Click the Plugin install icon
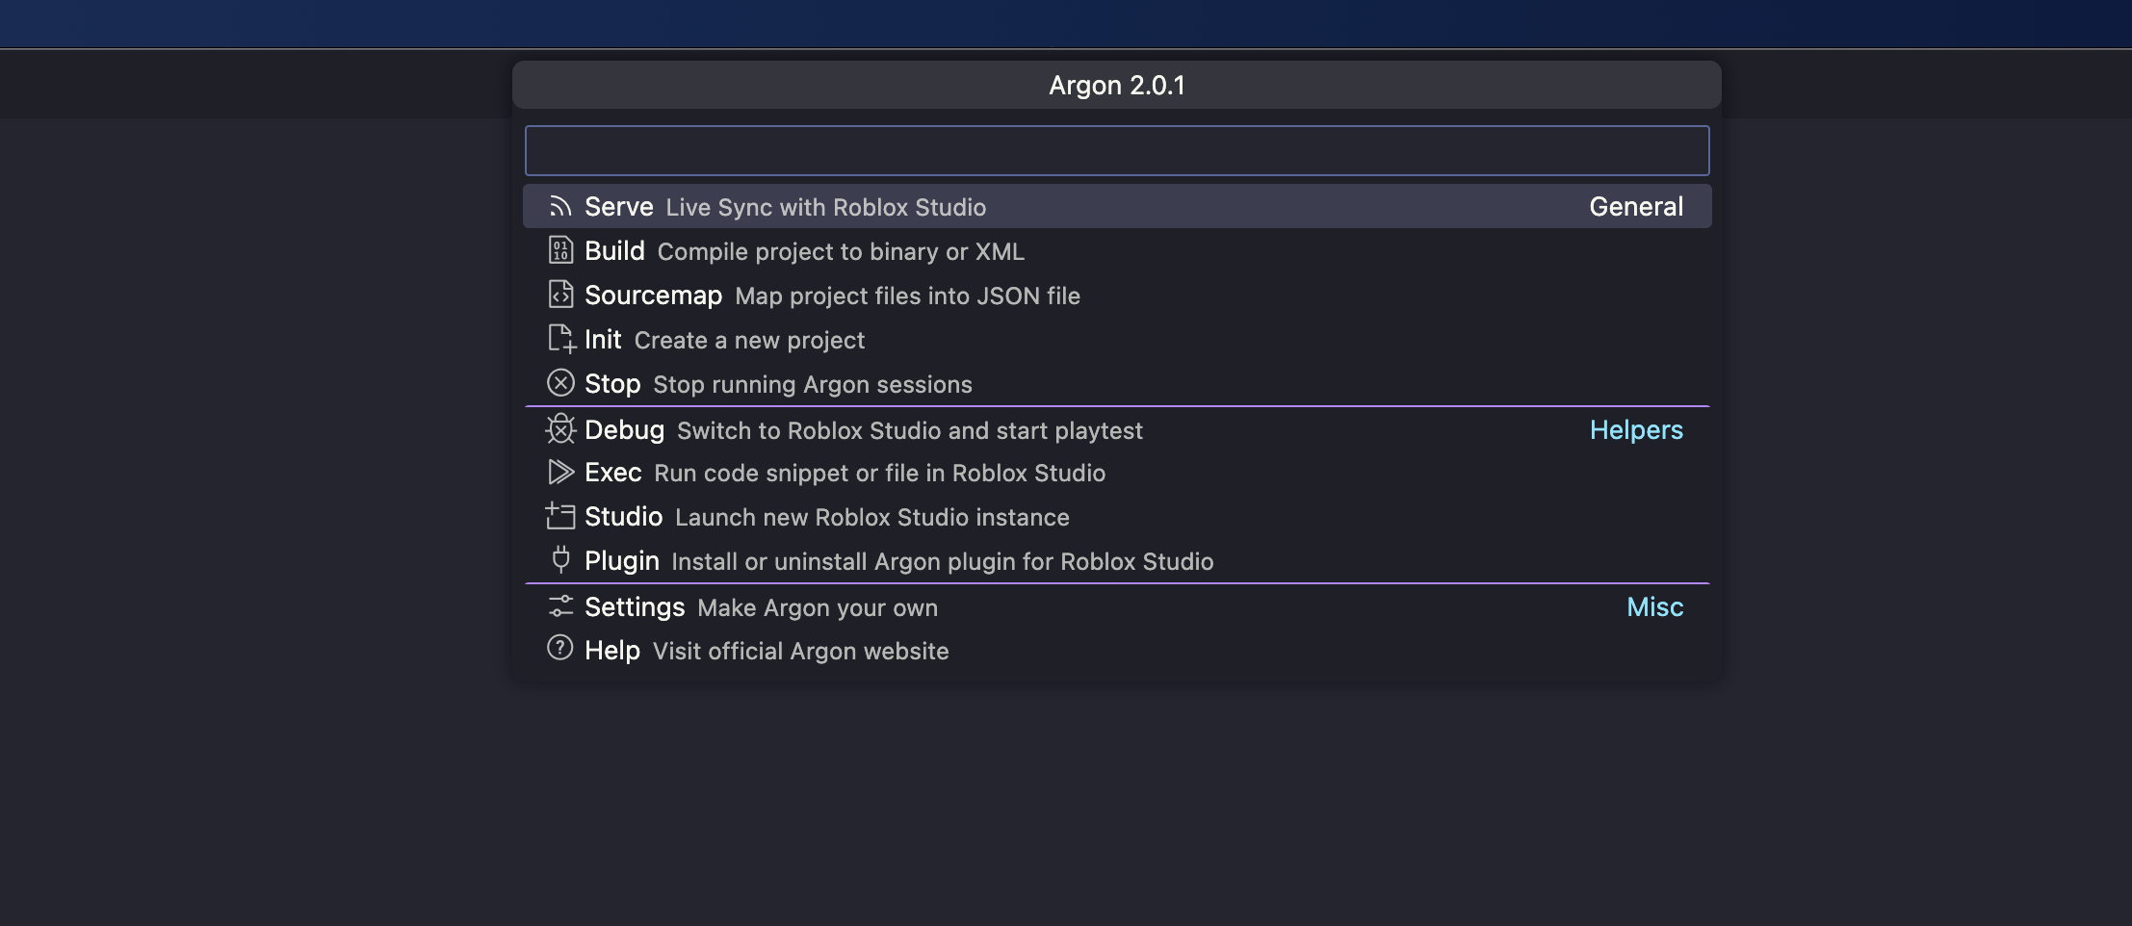 tap(561, 559)
